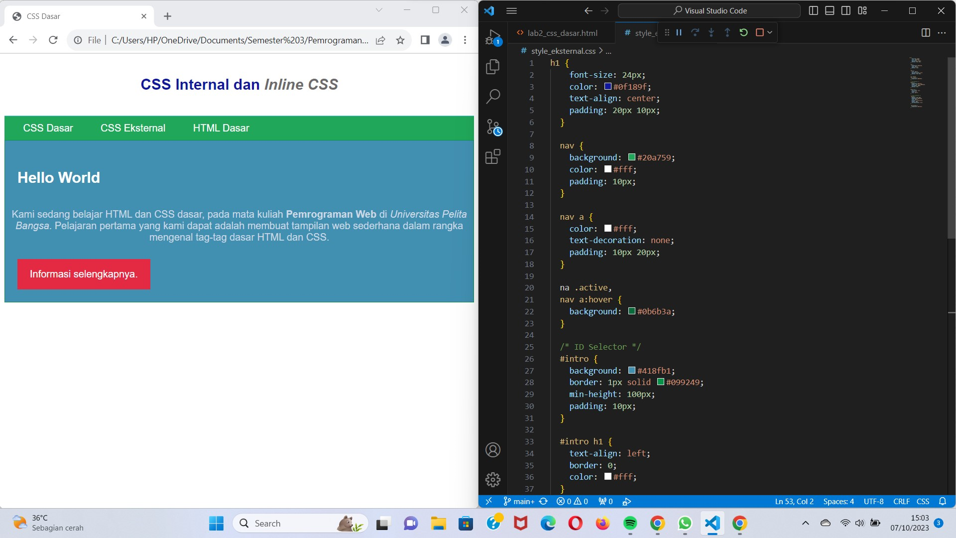Open the debug session selector chevron
The width and height of the screenshot is (956, 538).
[769, 32]
